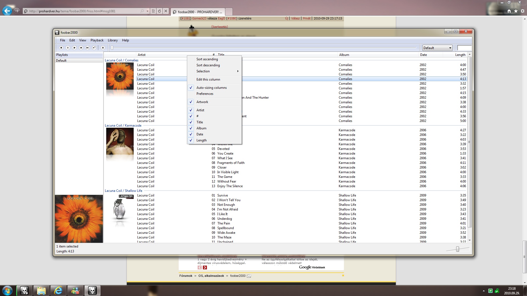Activate the second foobar2000 taskbar button
Viewport: 527px width, 296px height.
tap(92, 291)
